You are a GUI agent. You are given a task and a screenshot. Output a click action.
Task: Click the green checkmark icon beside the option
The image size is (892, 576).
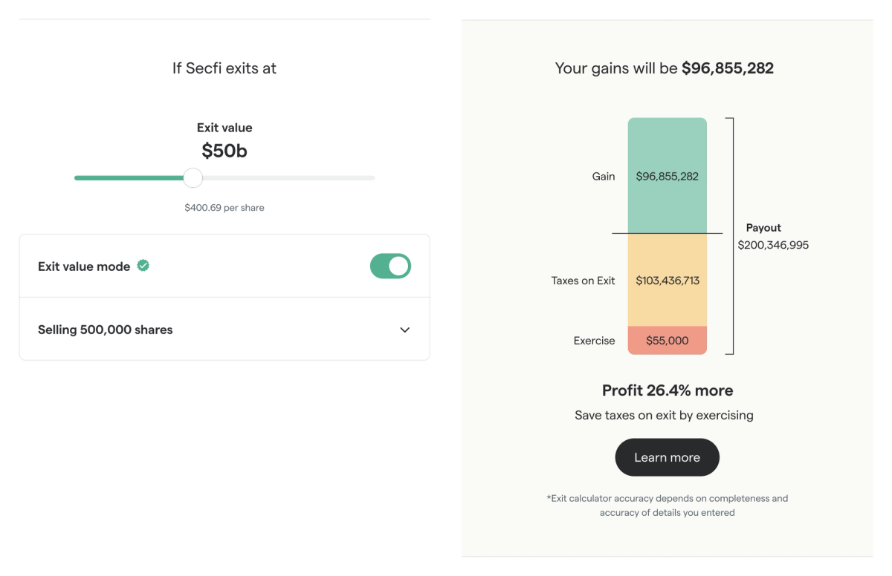(142, 264)
